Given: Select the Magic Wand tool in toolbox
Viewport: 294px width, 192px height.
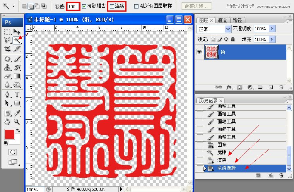Looking at the screenshot, I should pos(17,40).
